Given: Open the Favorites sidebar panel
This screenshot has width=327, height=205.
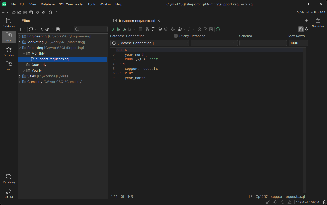Looking at the screenshot, I should point(9,51).
